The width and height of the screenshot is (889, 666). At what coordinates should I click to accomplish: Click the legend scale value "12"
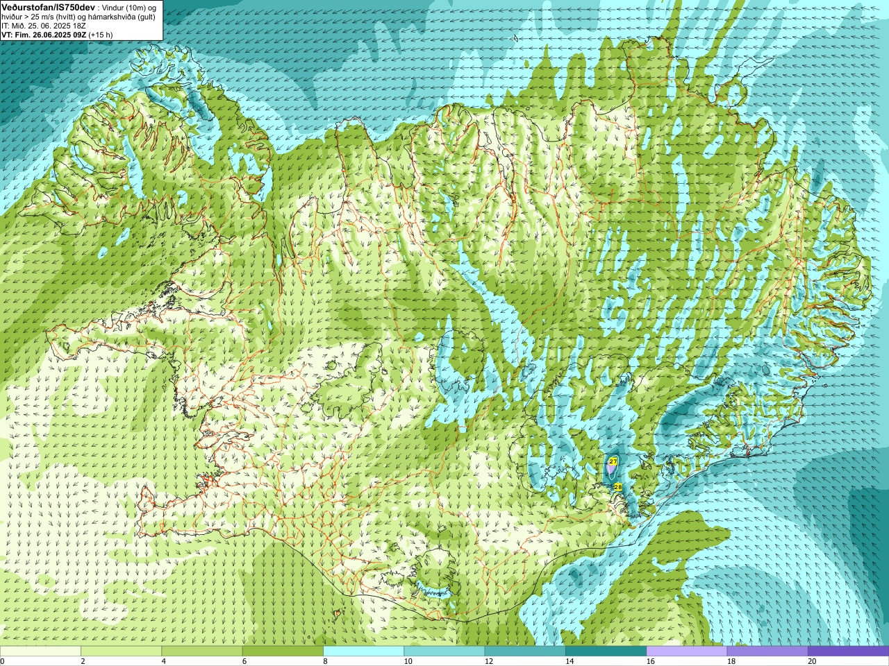click(x=489, y=661)
